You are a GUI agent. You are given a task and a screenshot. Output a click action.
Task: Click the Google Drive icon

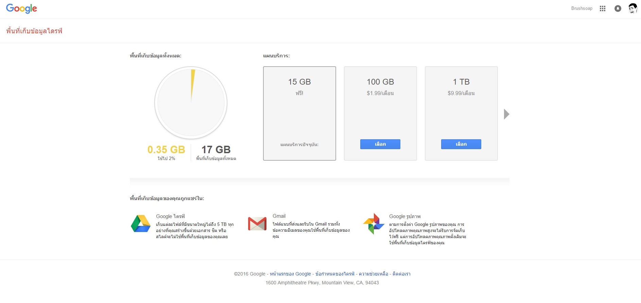[141, 224]
